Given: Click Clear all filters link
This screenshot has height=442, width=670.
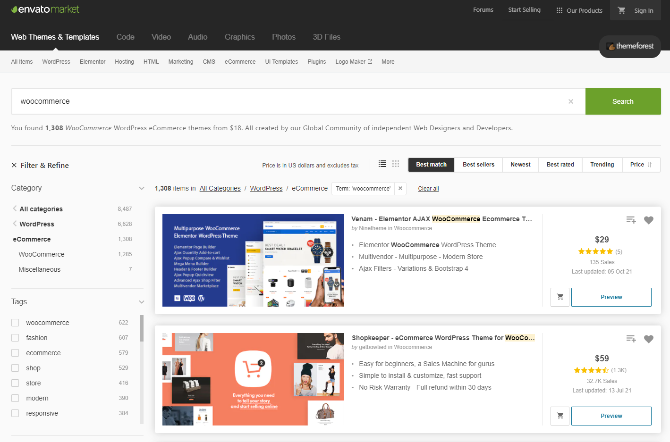Looking at the screenshot, I should coord(428,189).
